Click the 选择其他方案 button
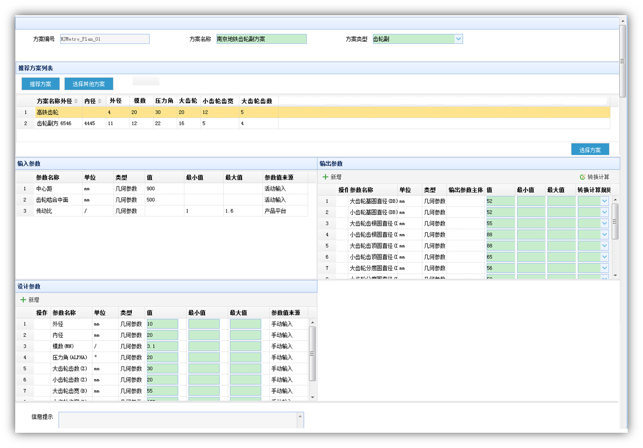The width and height of the screenshot is (643, 448). click(89, 84)
